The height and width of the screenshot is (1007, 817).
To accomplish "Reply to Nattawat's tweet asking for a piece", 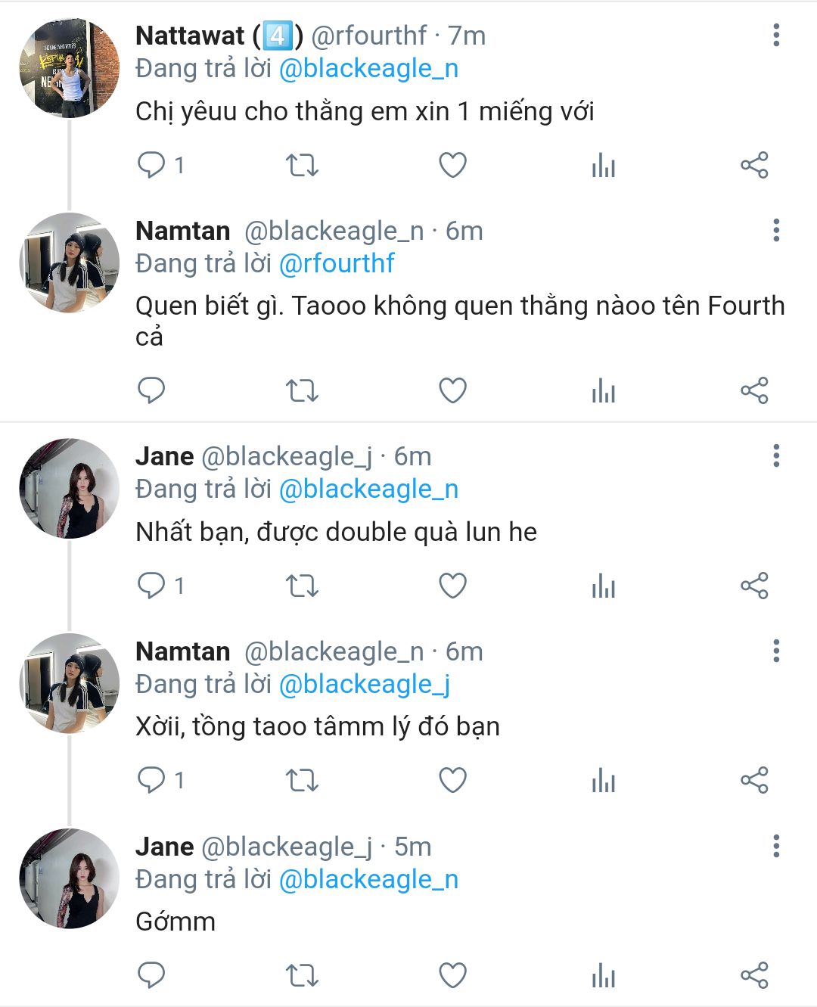I will [x=151, y=164].
